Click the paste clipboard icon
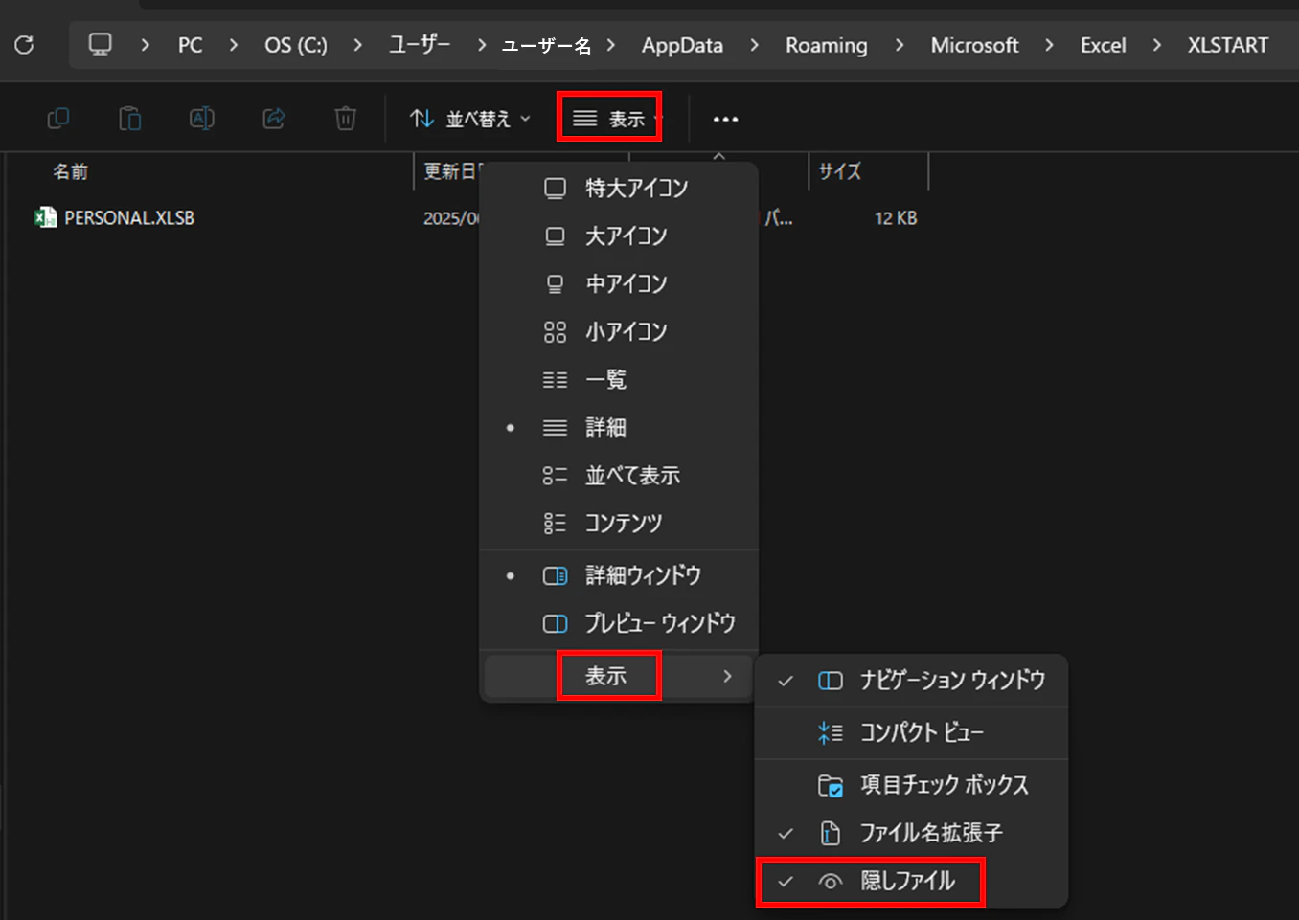Screen dimensions: 1299x920 click(x=130, y=119)
